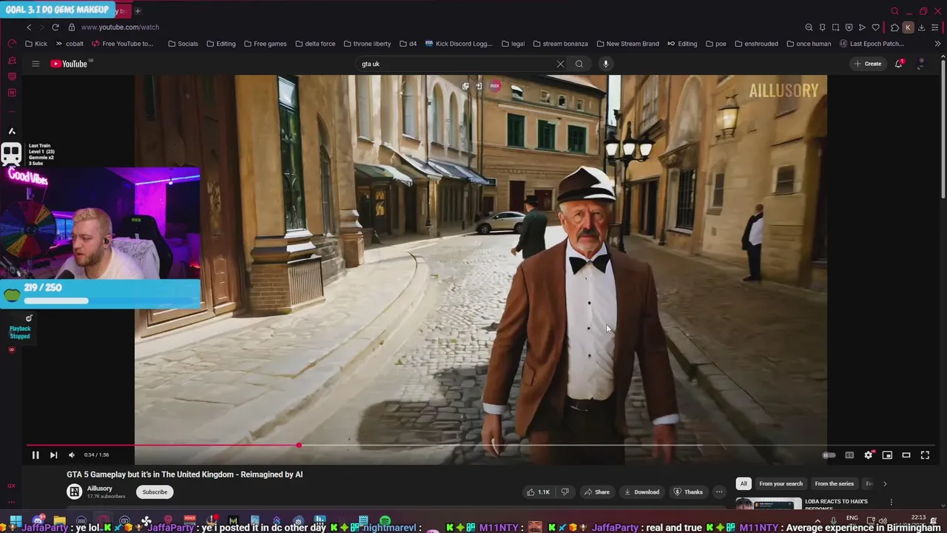Viewport: 947px width, 533px height.
Task: Open the Free games bookmark folder
Action: tap(265, 44)
